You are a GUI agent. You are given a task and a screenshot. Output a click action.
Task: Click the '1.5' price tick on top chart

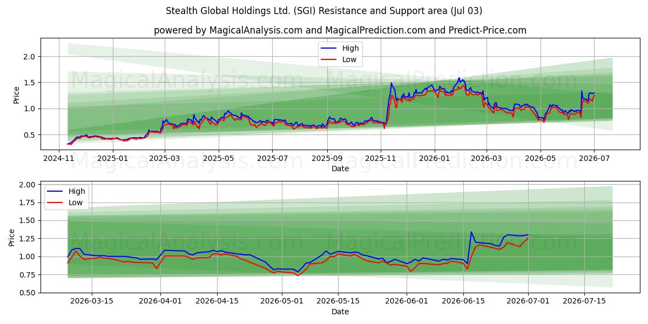(29, 83)
